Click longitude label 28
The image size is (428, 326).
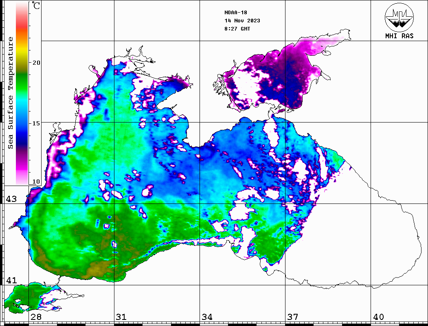36,317
